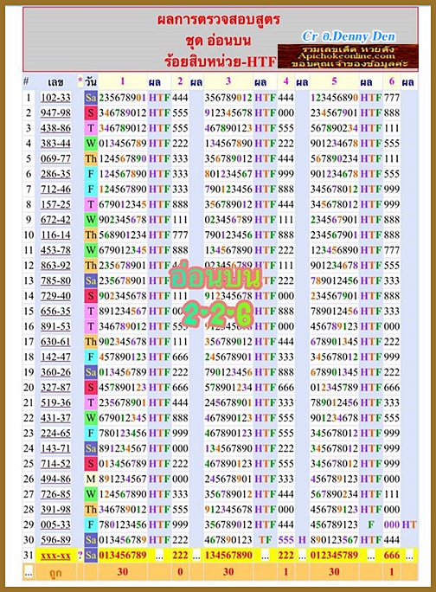Click the cream M day badge in row 26
This screenshot has width=436, height=592.
click(x=91, y=479)
